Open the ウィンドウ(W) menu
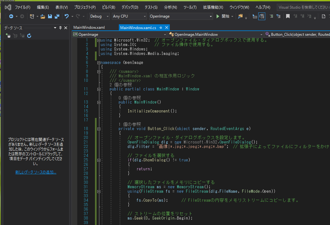 (x=239, y=7)
